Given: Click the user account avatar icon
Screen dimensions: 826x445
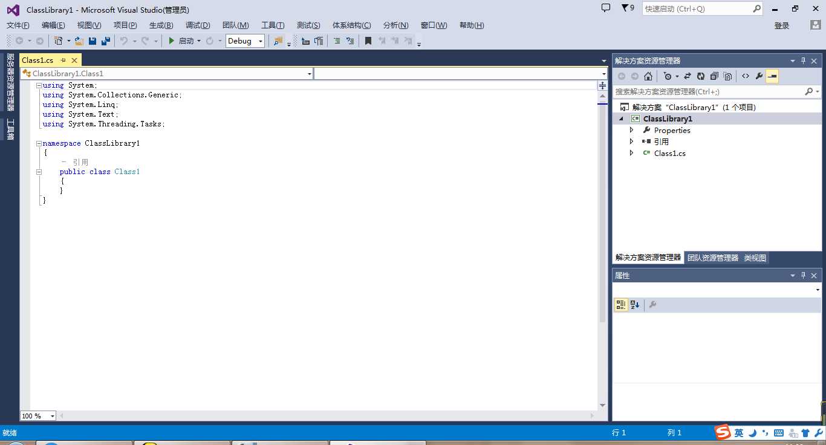Looking at the screenshot, I should point(816,25).
